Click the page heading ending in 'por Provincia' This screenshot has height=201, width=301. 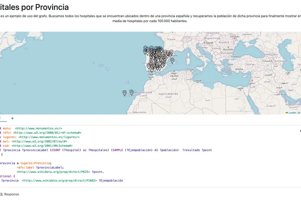click(34, 8)
